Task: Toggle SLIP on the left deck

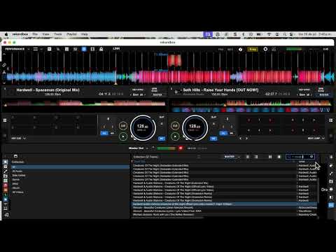Action: pos(162,117)
